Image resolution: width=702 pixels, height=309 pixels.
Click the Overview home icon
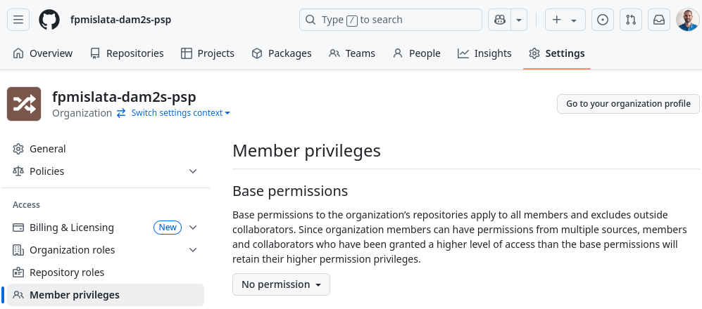[x=18, y=53]
